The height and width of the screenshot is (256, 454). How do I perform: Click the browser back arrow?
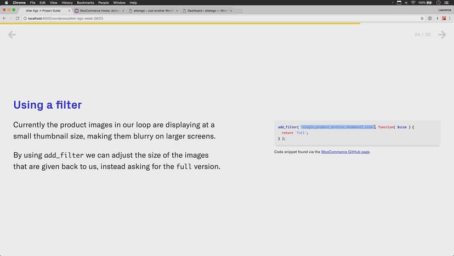tap(4, 18)
